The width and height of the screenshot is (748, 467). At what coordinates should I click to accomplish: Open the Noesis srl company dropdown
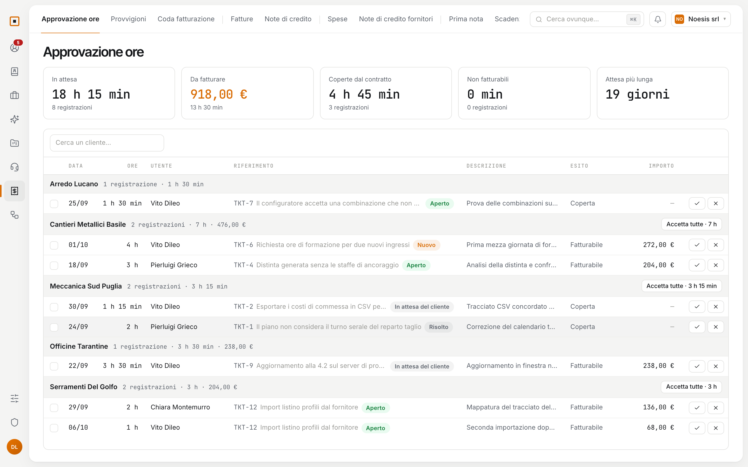(701, 19)
